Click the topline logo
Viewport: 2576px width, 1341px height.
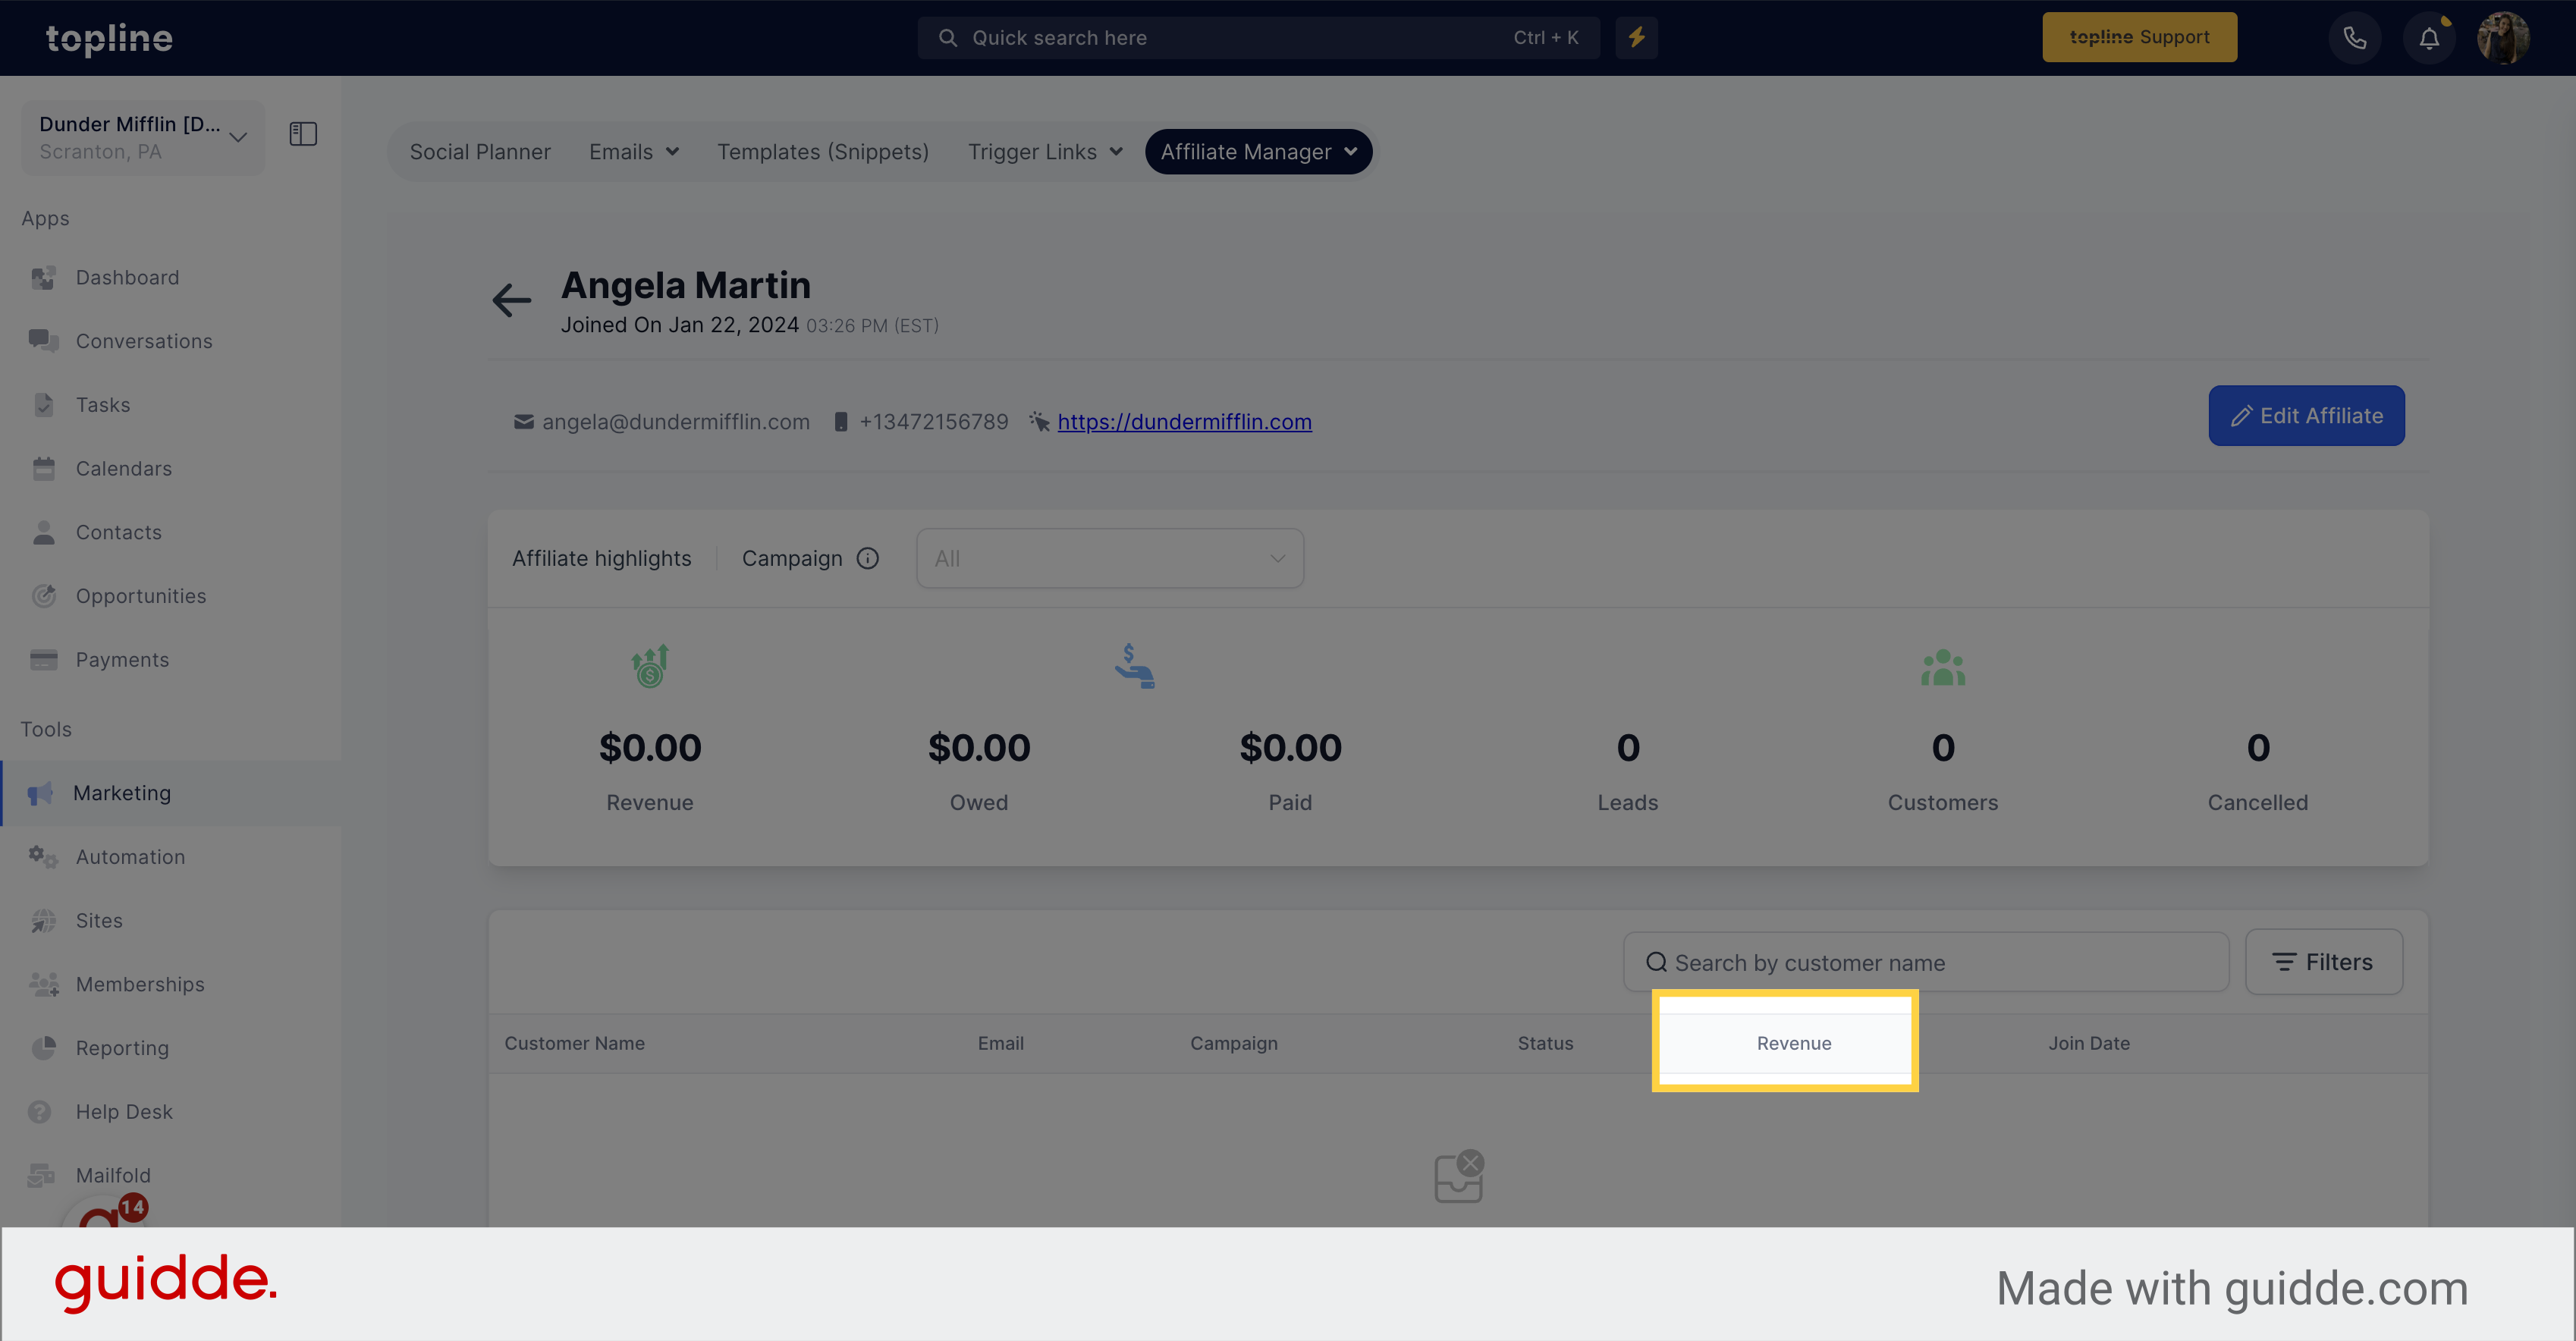pyautogui.click(x=109, y=38)
